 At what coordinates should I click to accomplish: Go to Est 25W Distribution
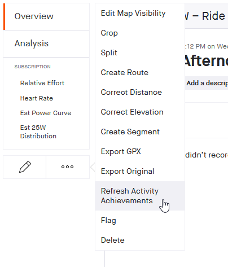click(x=38, y=132)
